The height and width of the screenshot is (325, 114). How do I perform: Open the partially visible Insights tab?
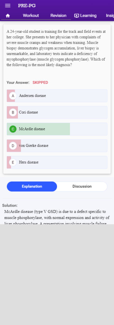(110, 16)
